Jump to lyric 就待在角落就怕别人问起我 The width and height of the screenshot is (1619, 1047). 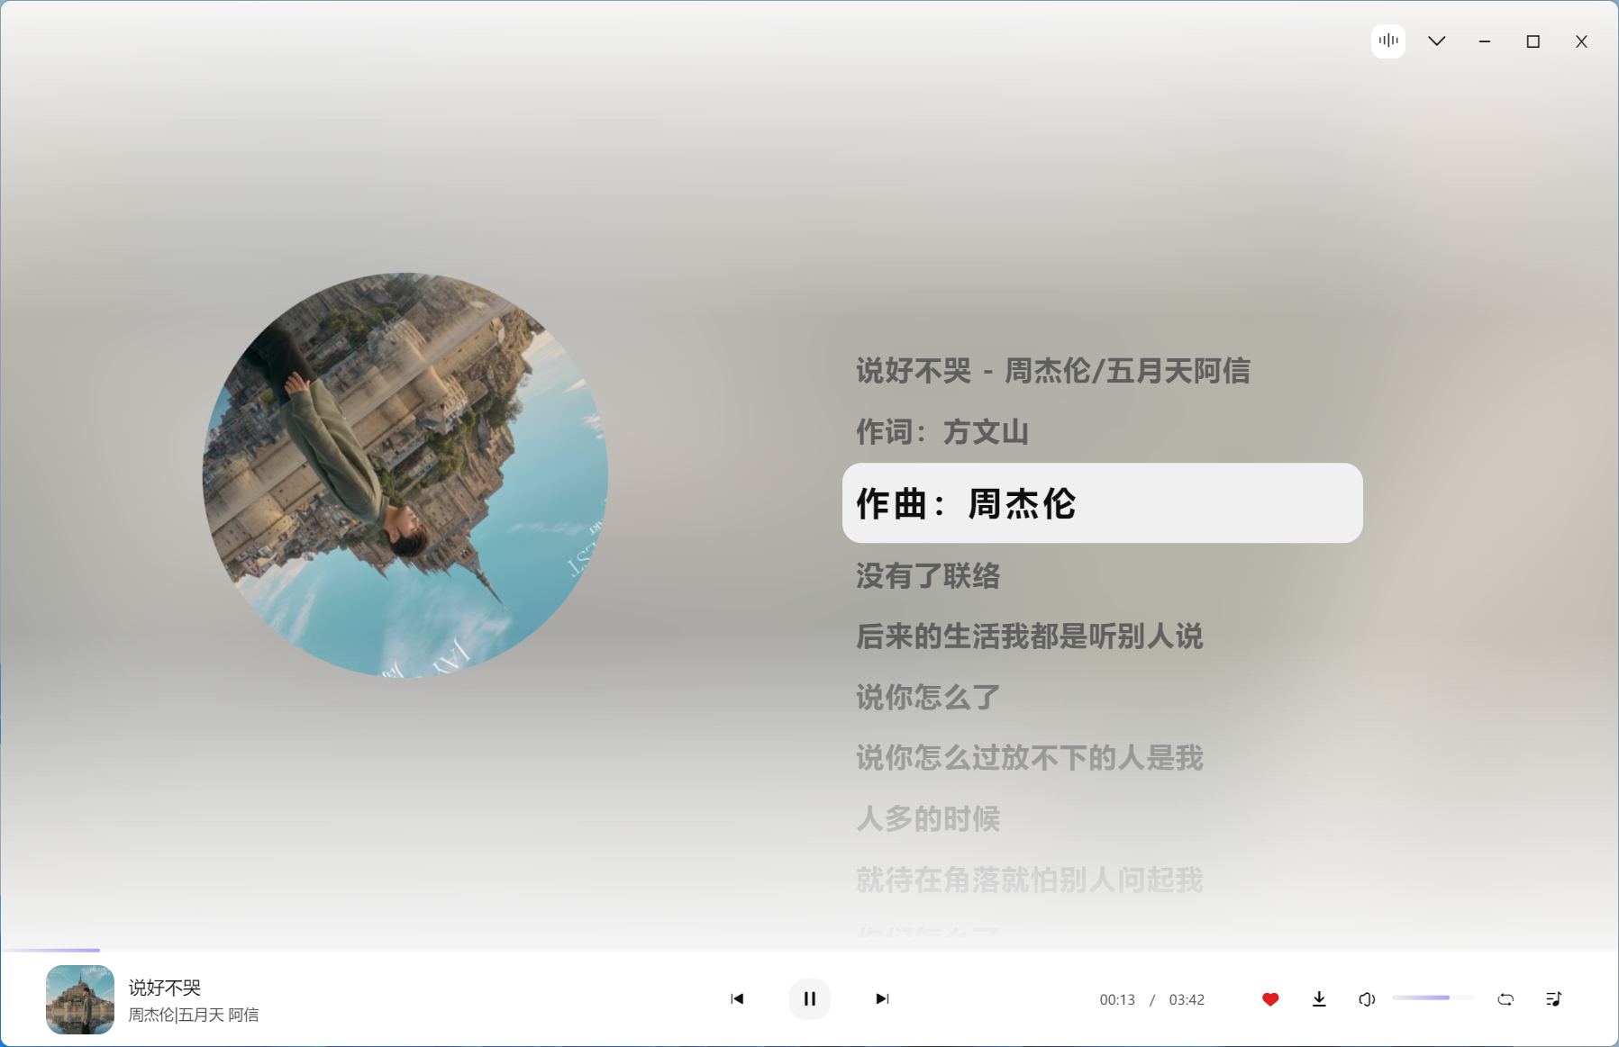click(1030, 880)
